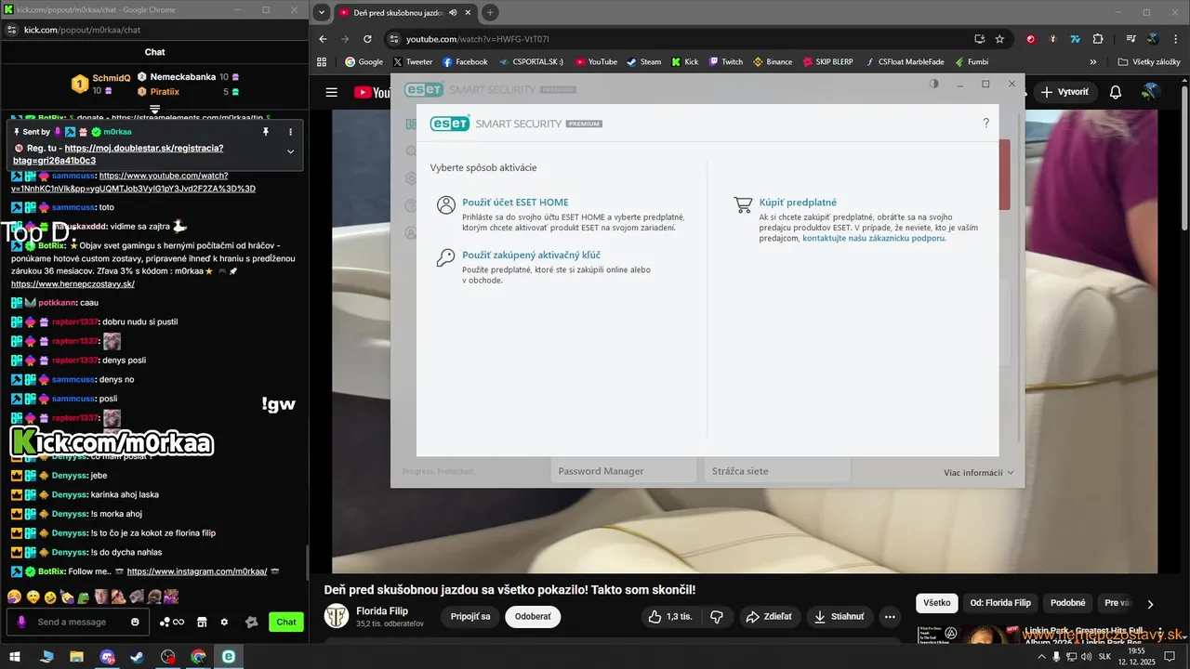Click Odoberať subscribe button
Image resolution: width=1190 pixels, height=669 pixels.
[x=533, y=617]
